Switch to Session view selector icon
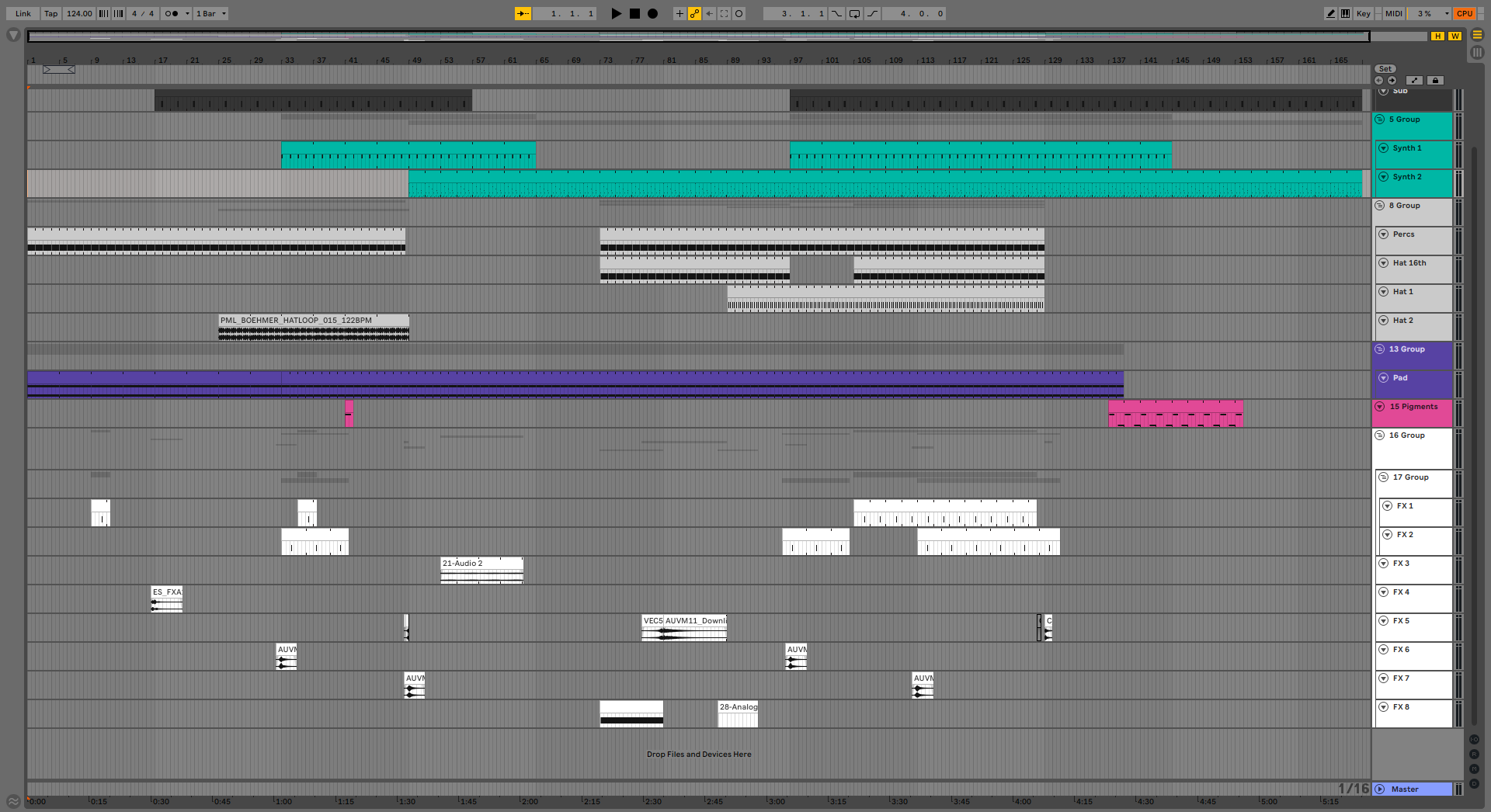 1478,52
